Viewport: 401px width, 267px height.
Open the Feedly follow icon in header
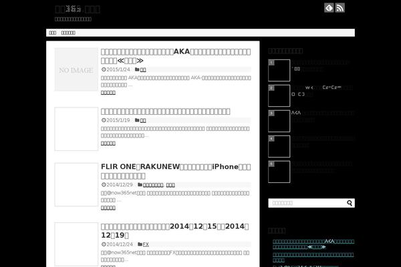[x=329, y=8]
